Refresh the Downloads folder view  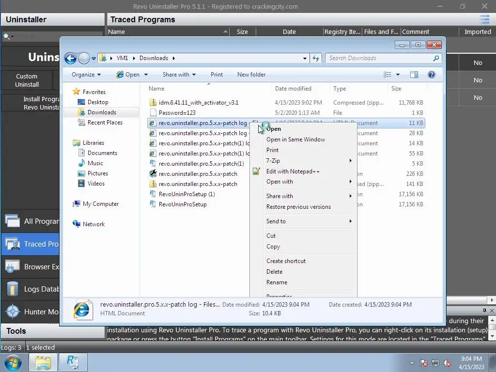(x=316, y=58)
